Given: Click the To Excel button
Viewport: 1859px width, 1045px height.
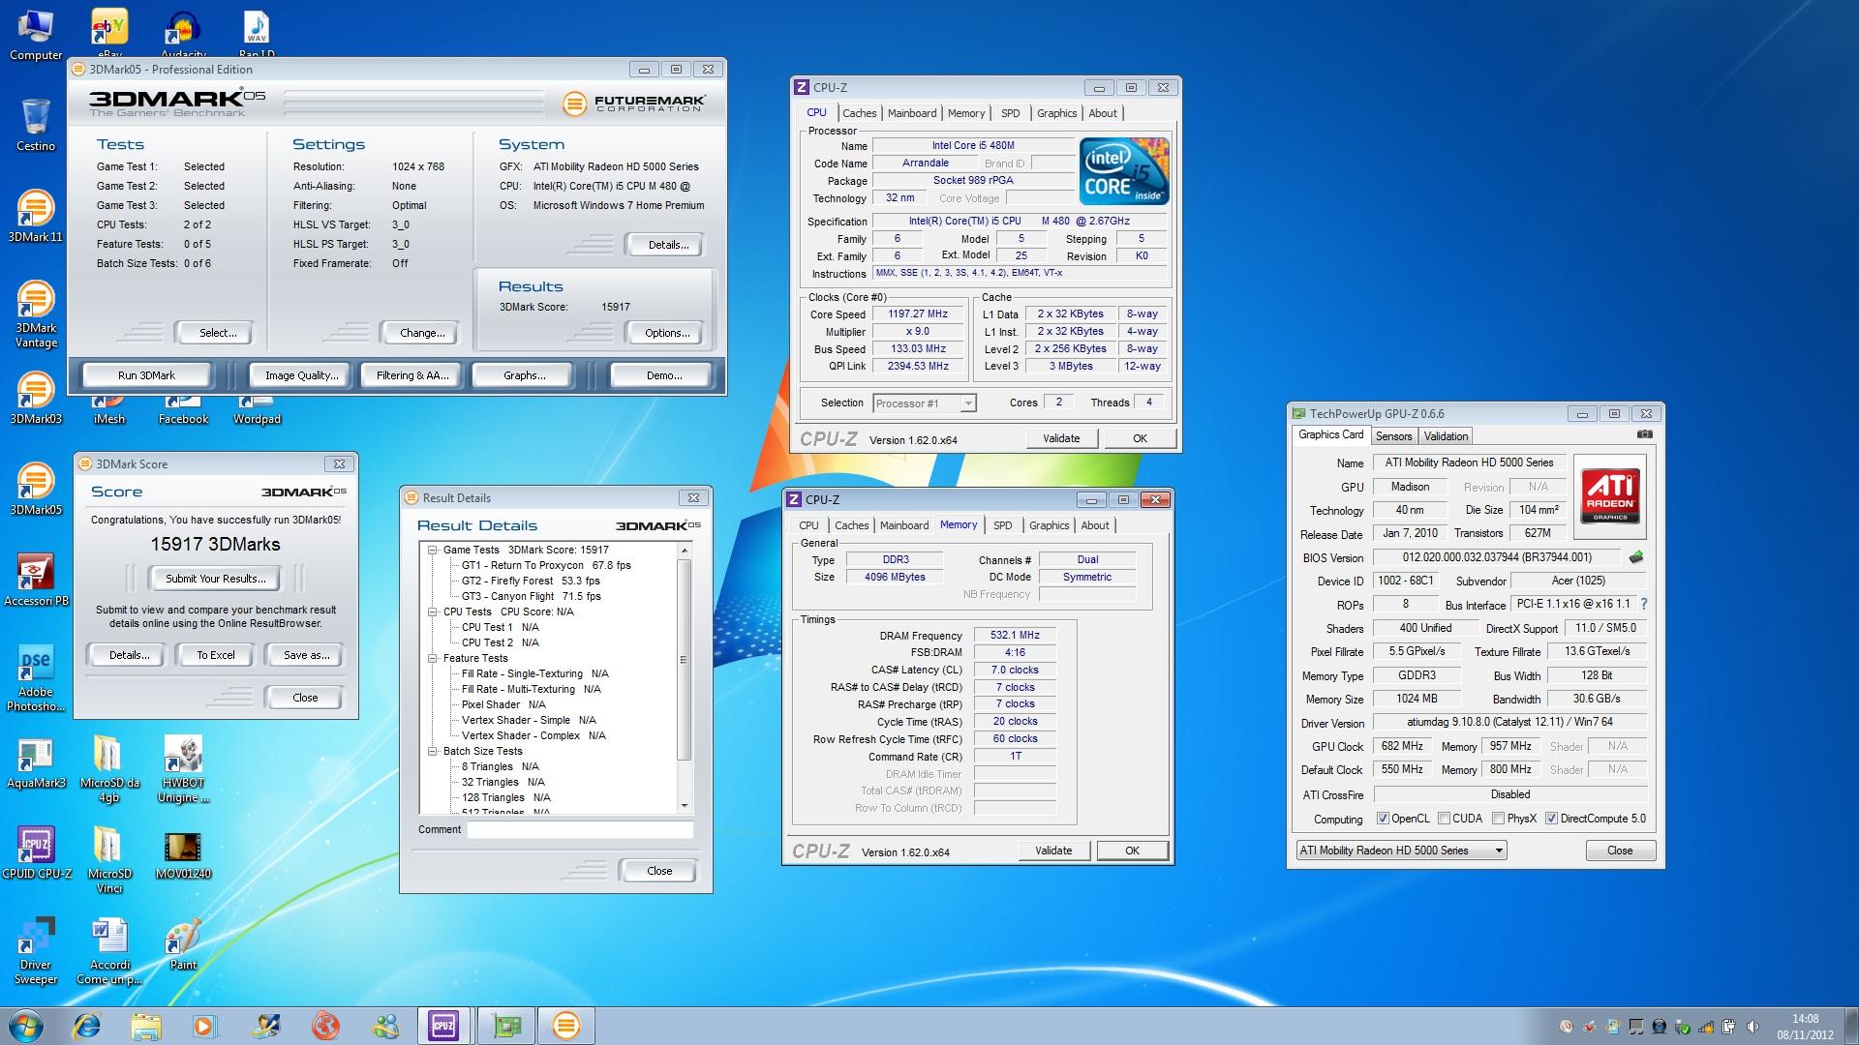Looking at the screenshot, I should pyautogui.click(x=215, y=655).
